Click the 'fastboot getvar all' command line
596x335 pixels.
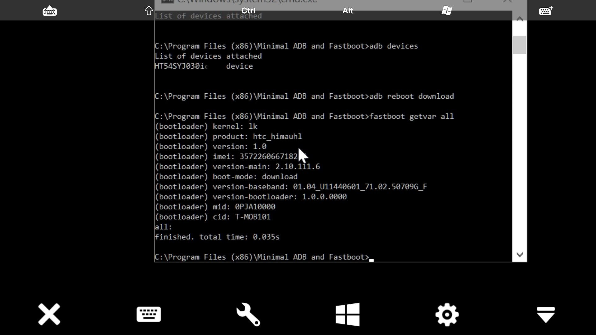[x=304, y=116]
